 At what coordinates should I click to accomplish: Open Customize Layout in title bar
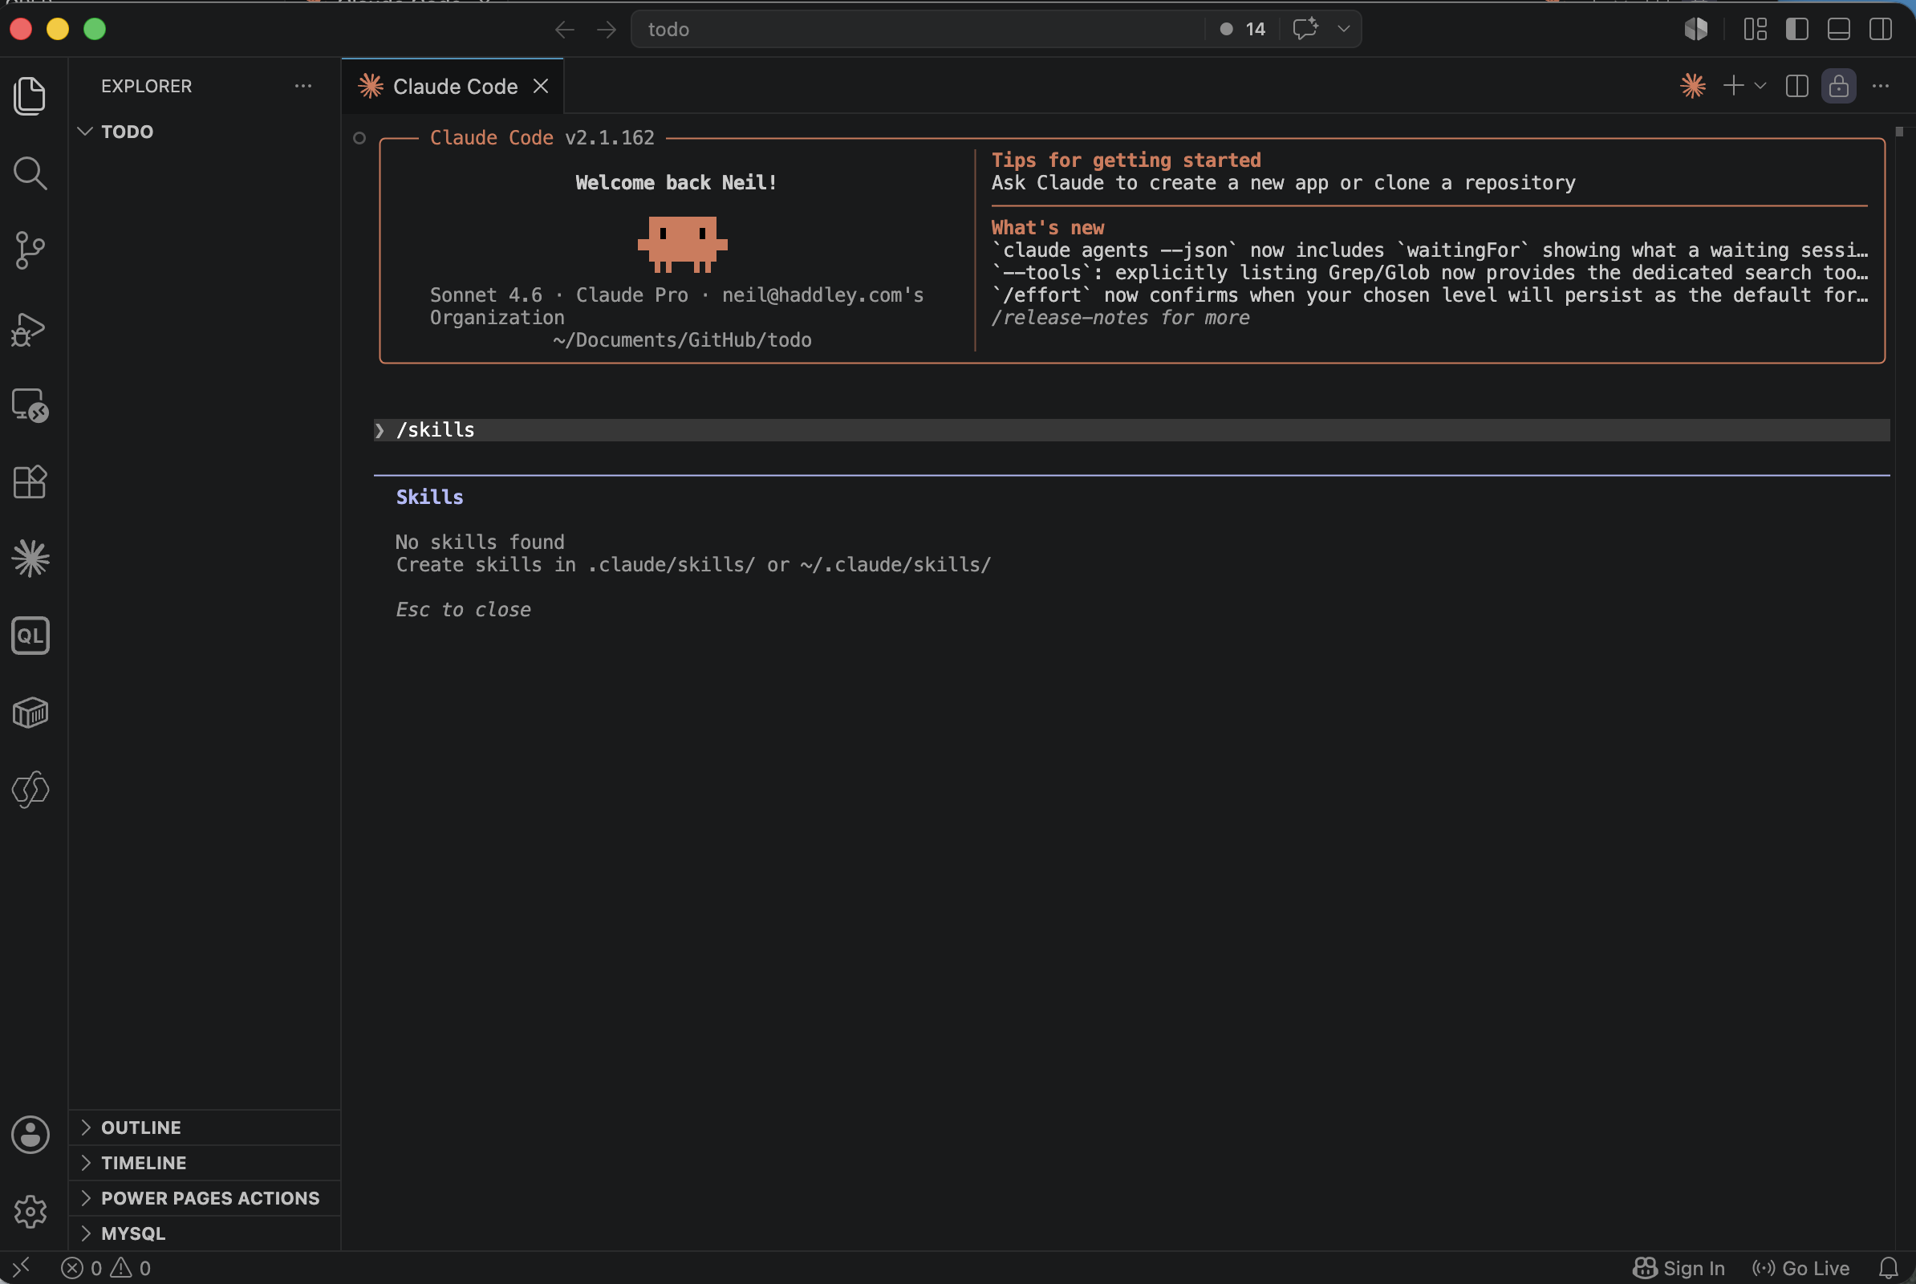(x=1756, y=30)
